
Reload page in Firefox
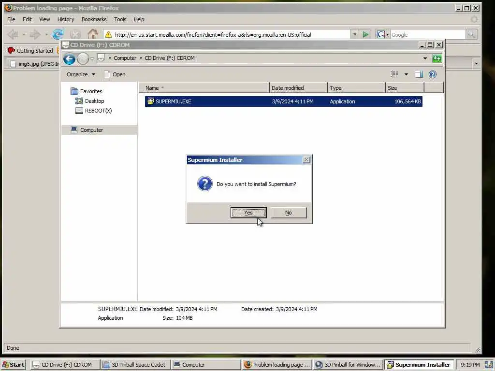tap(58, 34)
